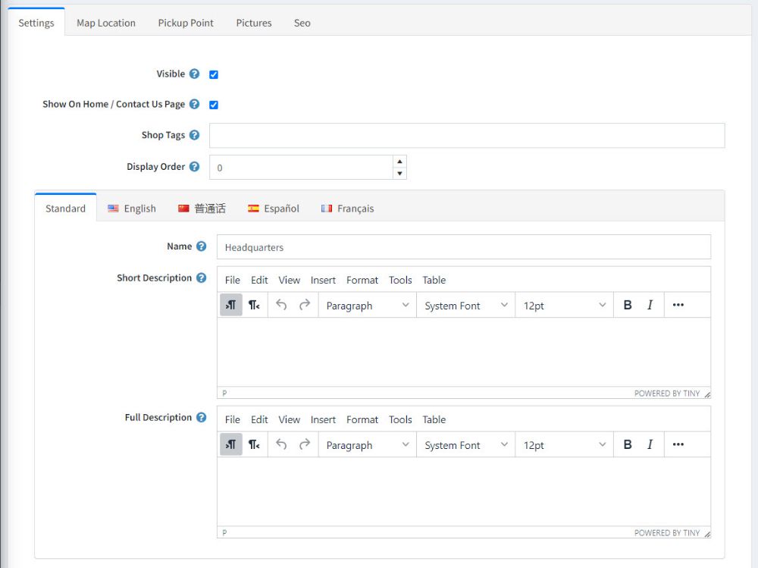Open more toolbar options in Short Description editor
Screen dimensions: 758x568
678,305
